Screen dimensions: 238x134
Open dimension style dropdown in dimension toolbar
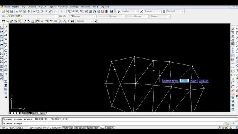pos(84,21)
